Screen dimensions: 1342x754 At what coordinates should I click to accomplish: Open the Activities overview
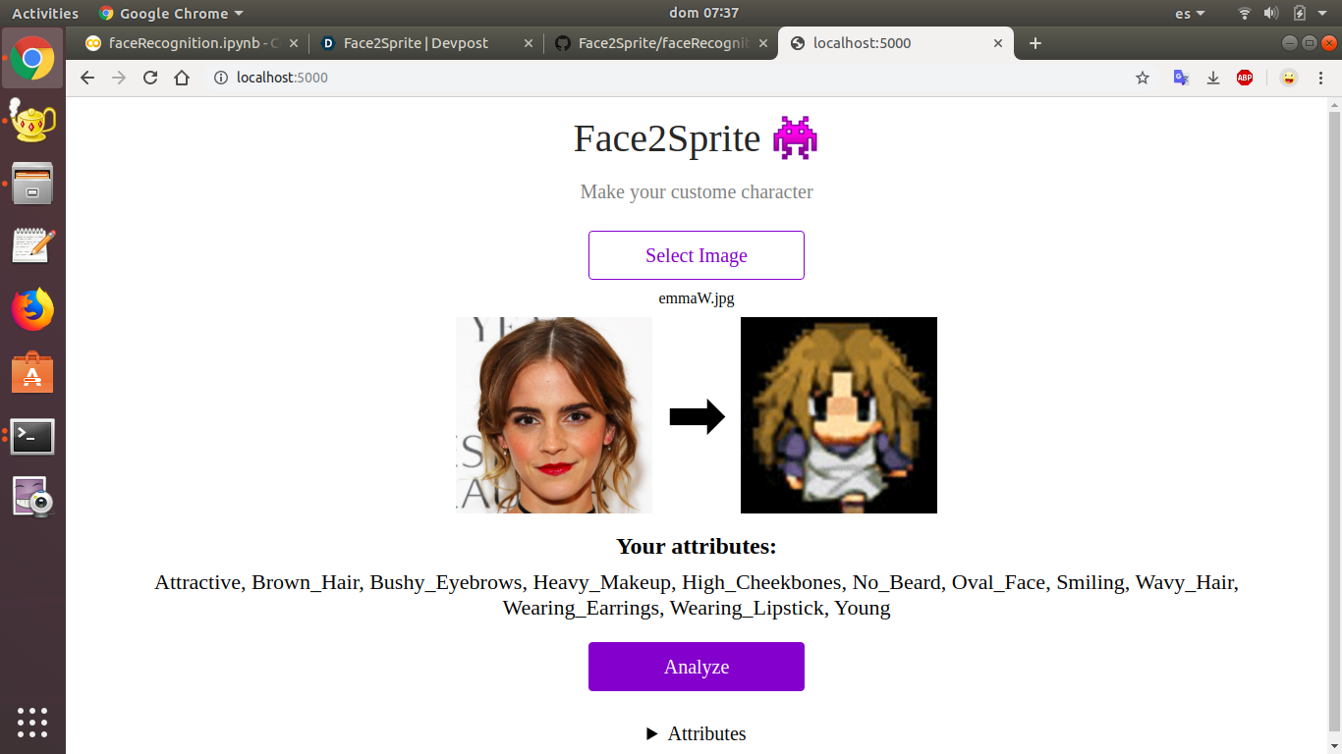tap(45, 13)
